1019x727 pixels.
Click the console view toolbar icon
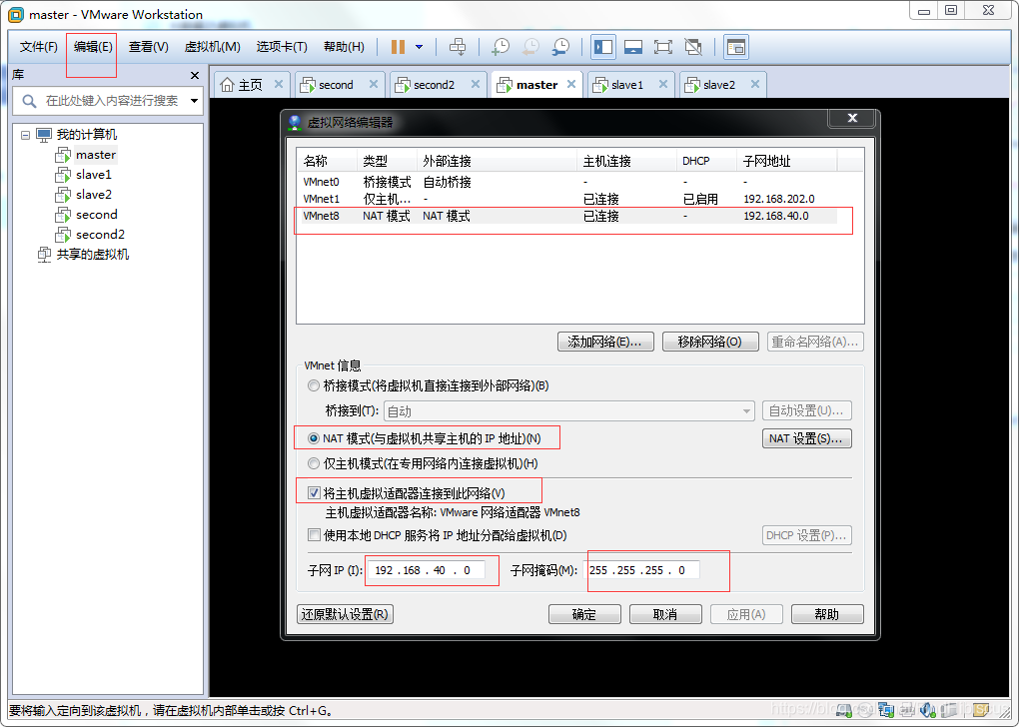coord(736,47)
